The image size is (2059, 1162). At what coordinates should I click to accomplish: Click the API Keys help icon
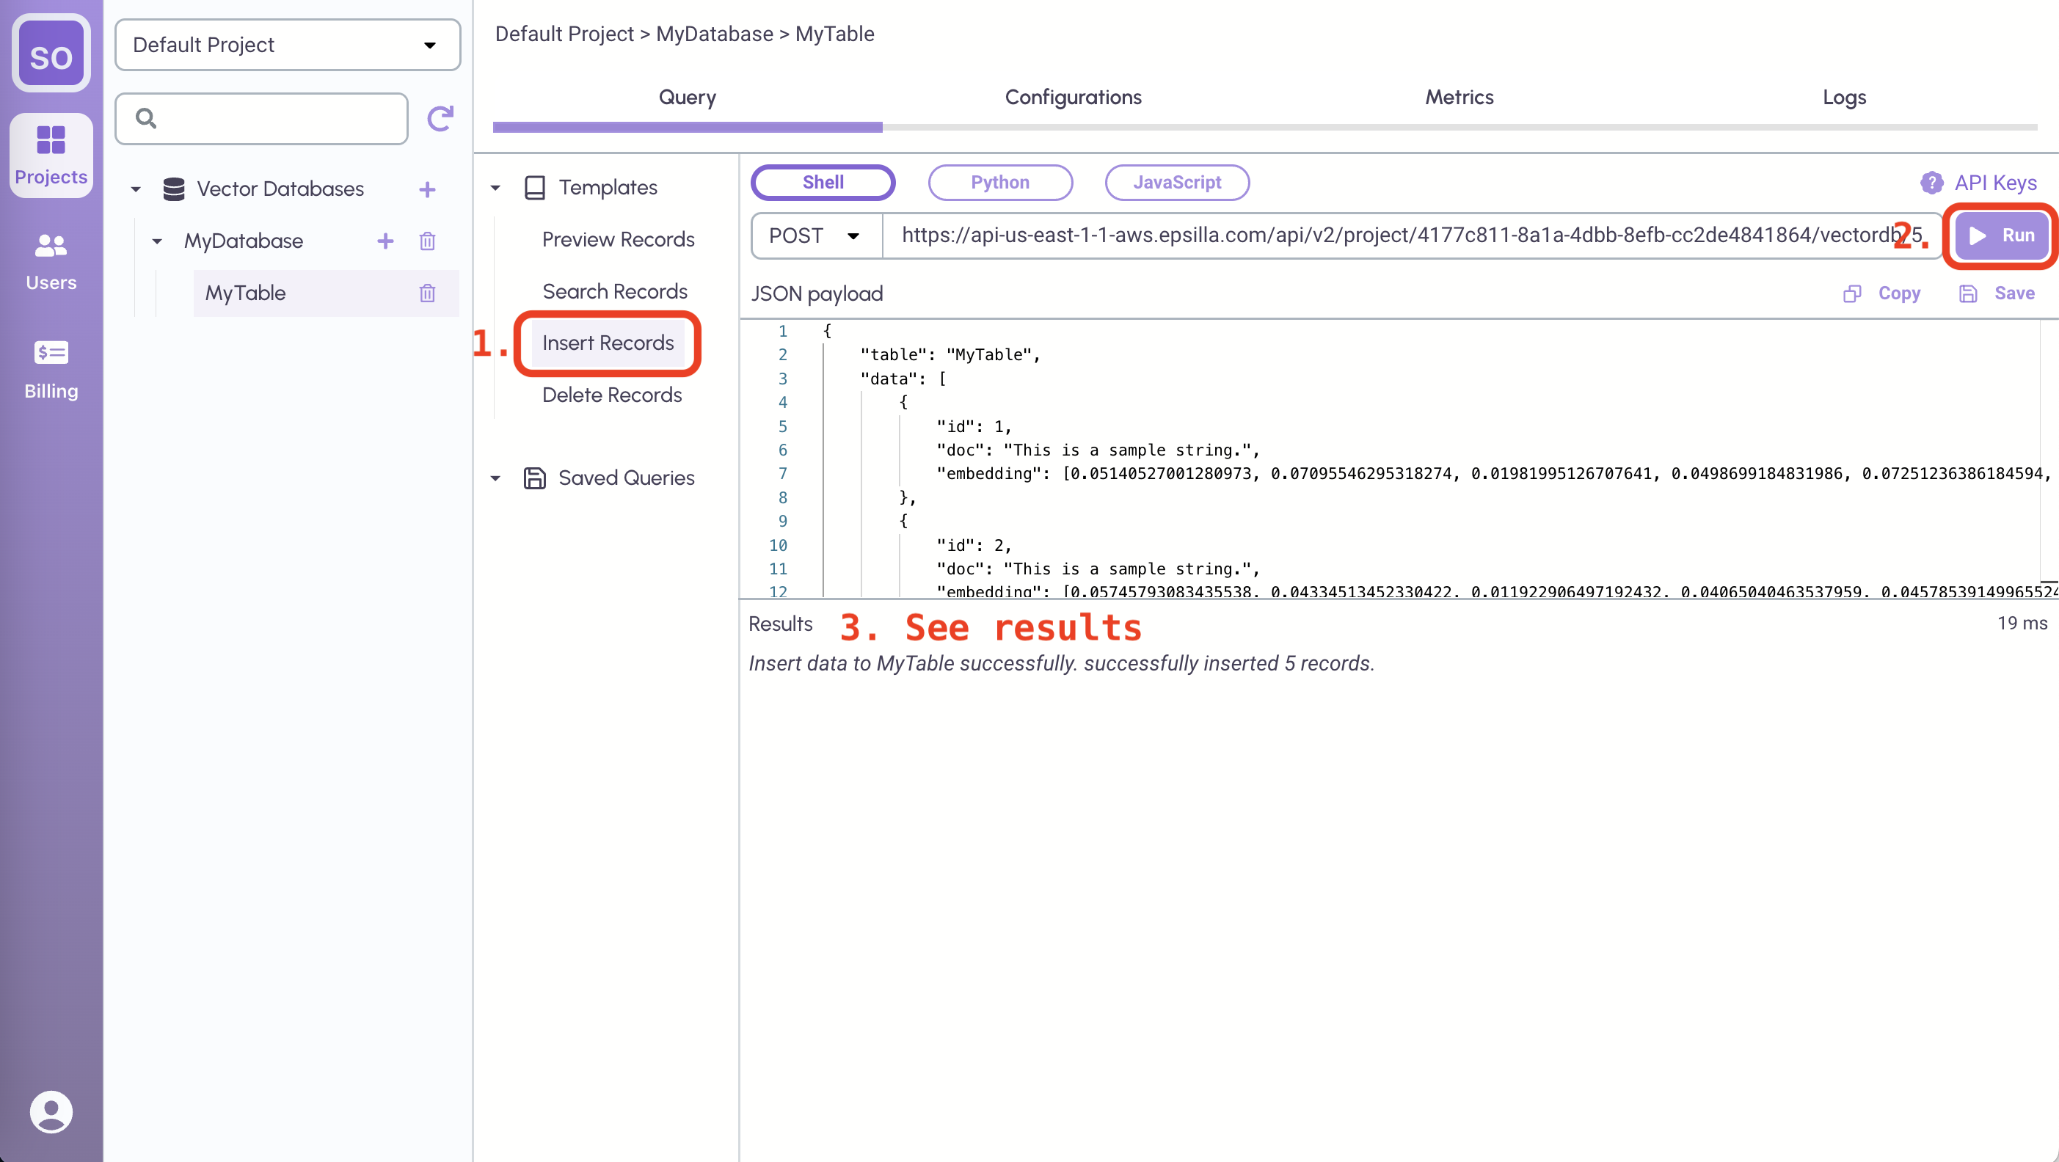coord(1931,183)
